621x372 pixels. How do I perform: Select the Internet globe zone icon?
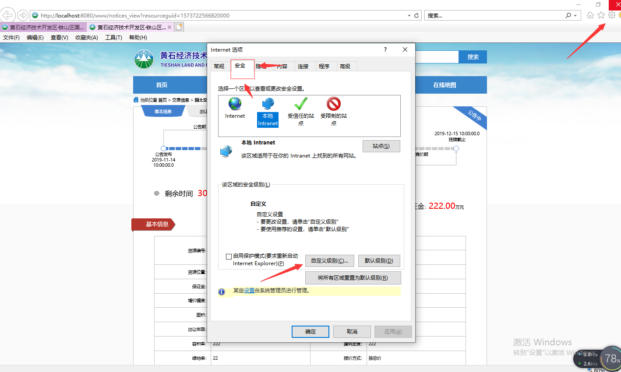pos(235,104)
